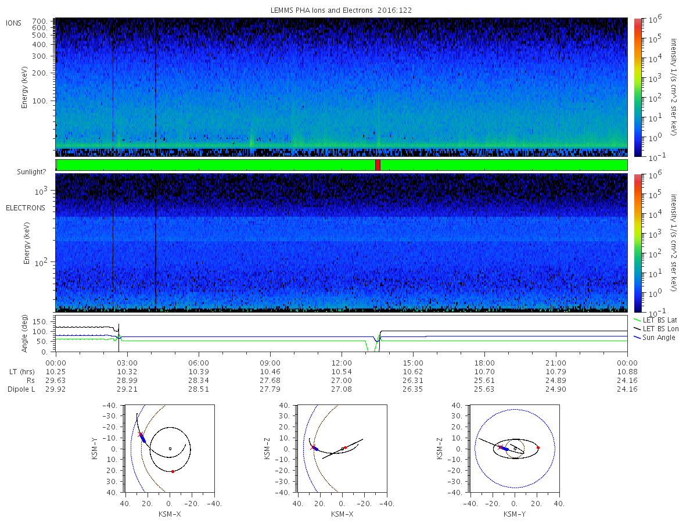Click the 06:00 time axis label
Viewport: 697px width, 523px height.
[199, 361]
